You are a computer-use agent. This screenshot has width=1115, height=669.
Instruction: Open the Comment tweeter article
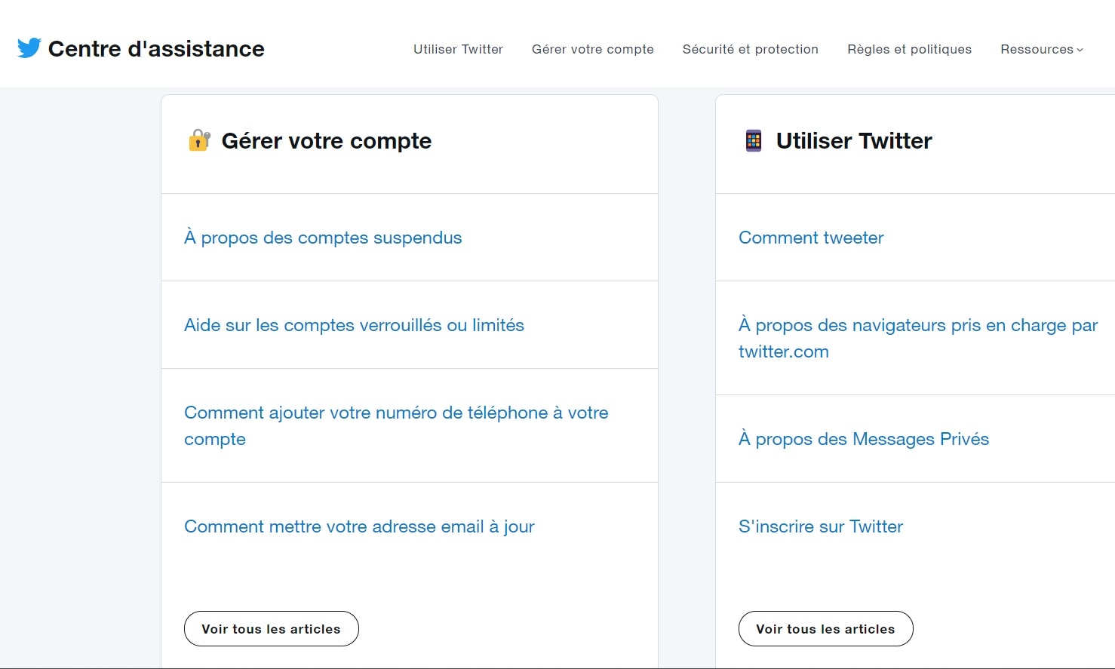click(811, 238)
